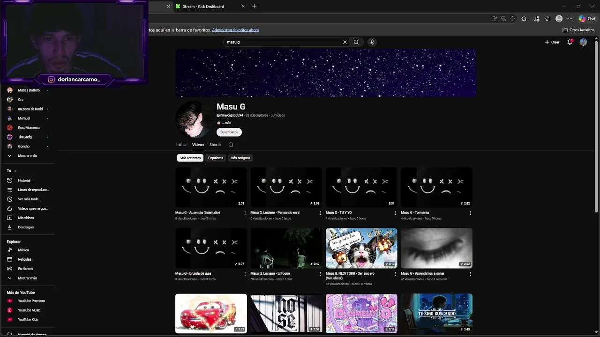Open Mis videos icon in sidebar
This screenshot has width=600, height=337.
click(9, 218)
